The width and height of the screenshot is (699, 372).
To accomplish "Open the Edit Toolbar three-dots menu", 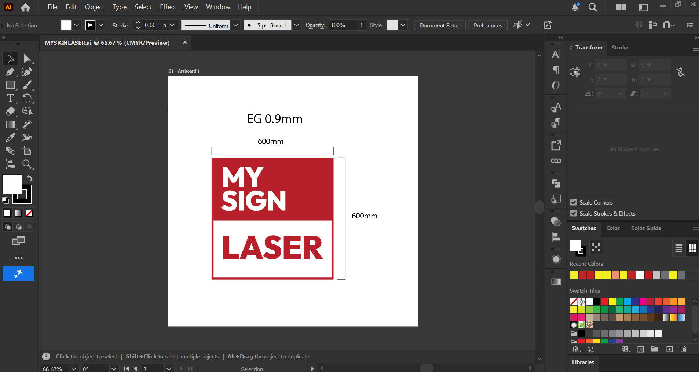I will pyautogui.click(x=18, y=258).
